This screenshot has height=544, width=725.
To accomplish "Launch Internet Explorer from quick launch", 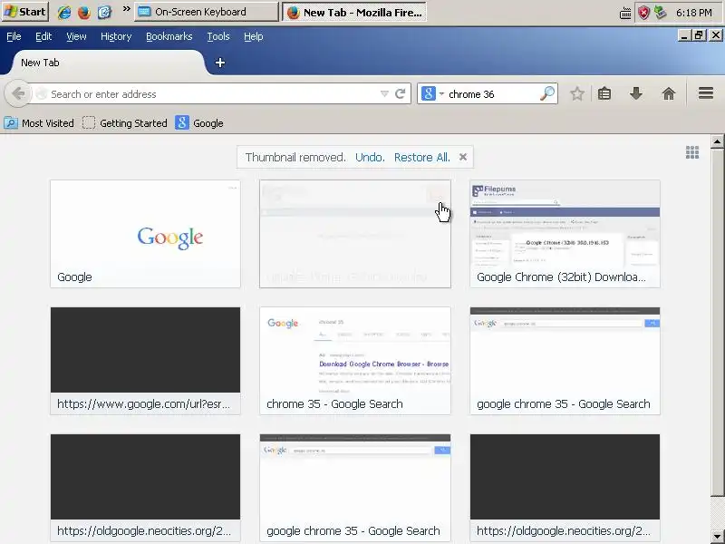I will [x=63, y=12].
